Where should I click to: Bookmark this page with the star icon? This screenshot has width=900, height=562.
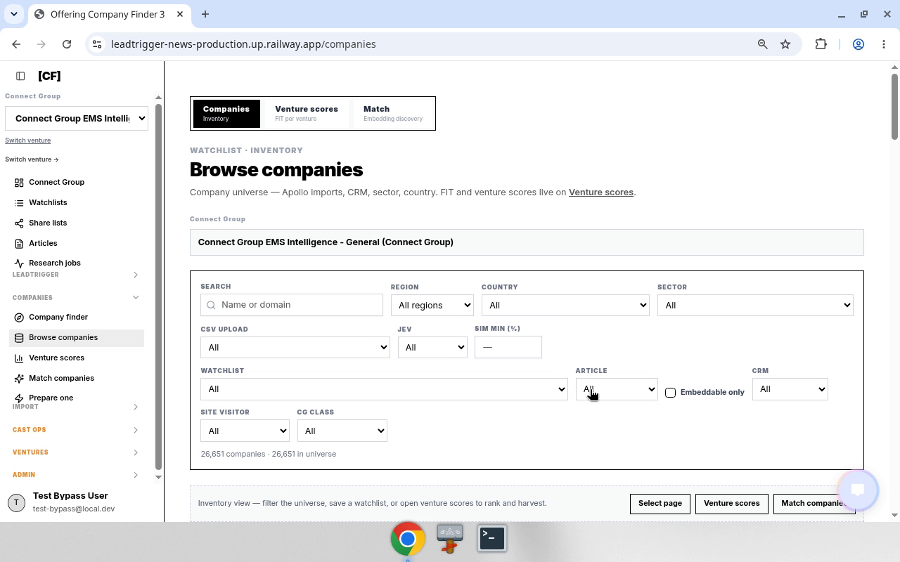[x=785, y=44]
